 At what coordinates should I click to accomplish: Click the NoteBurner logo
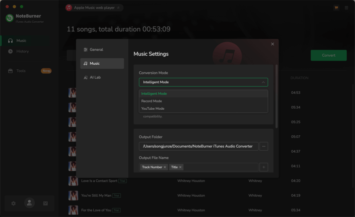[x=9, y=18]
